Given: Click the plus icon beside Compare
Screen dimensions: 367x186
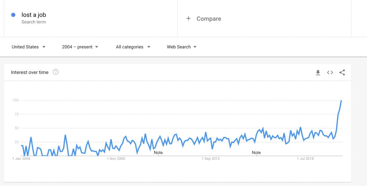Looking at the screenshot, I should pos(189,18).
